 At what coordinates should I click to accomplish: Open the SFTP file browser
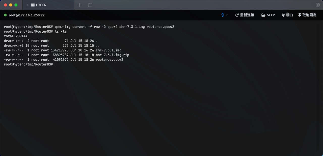coord(268,15)
